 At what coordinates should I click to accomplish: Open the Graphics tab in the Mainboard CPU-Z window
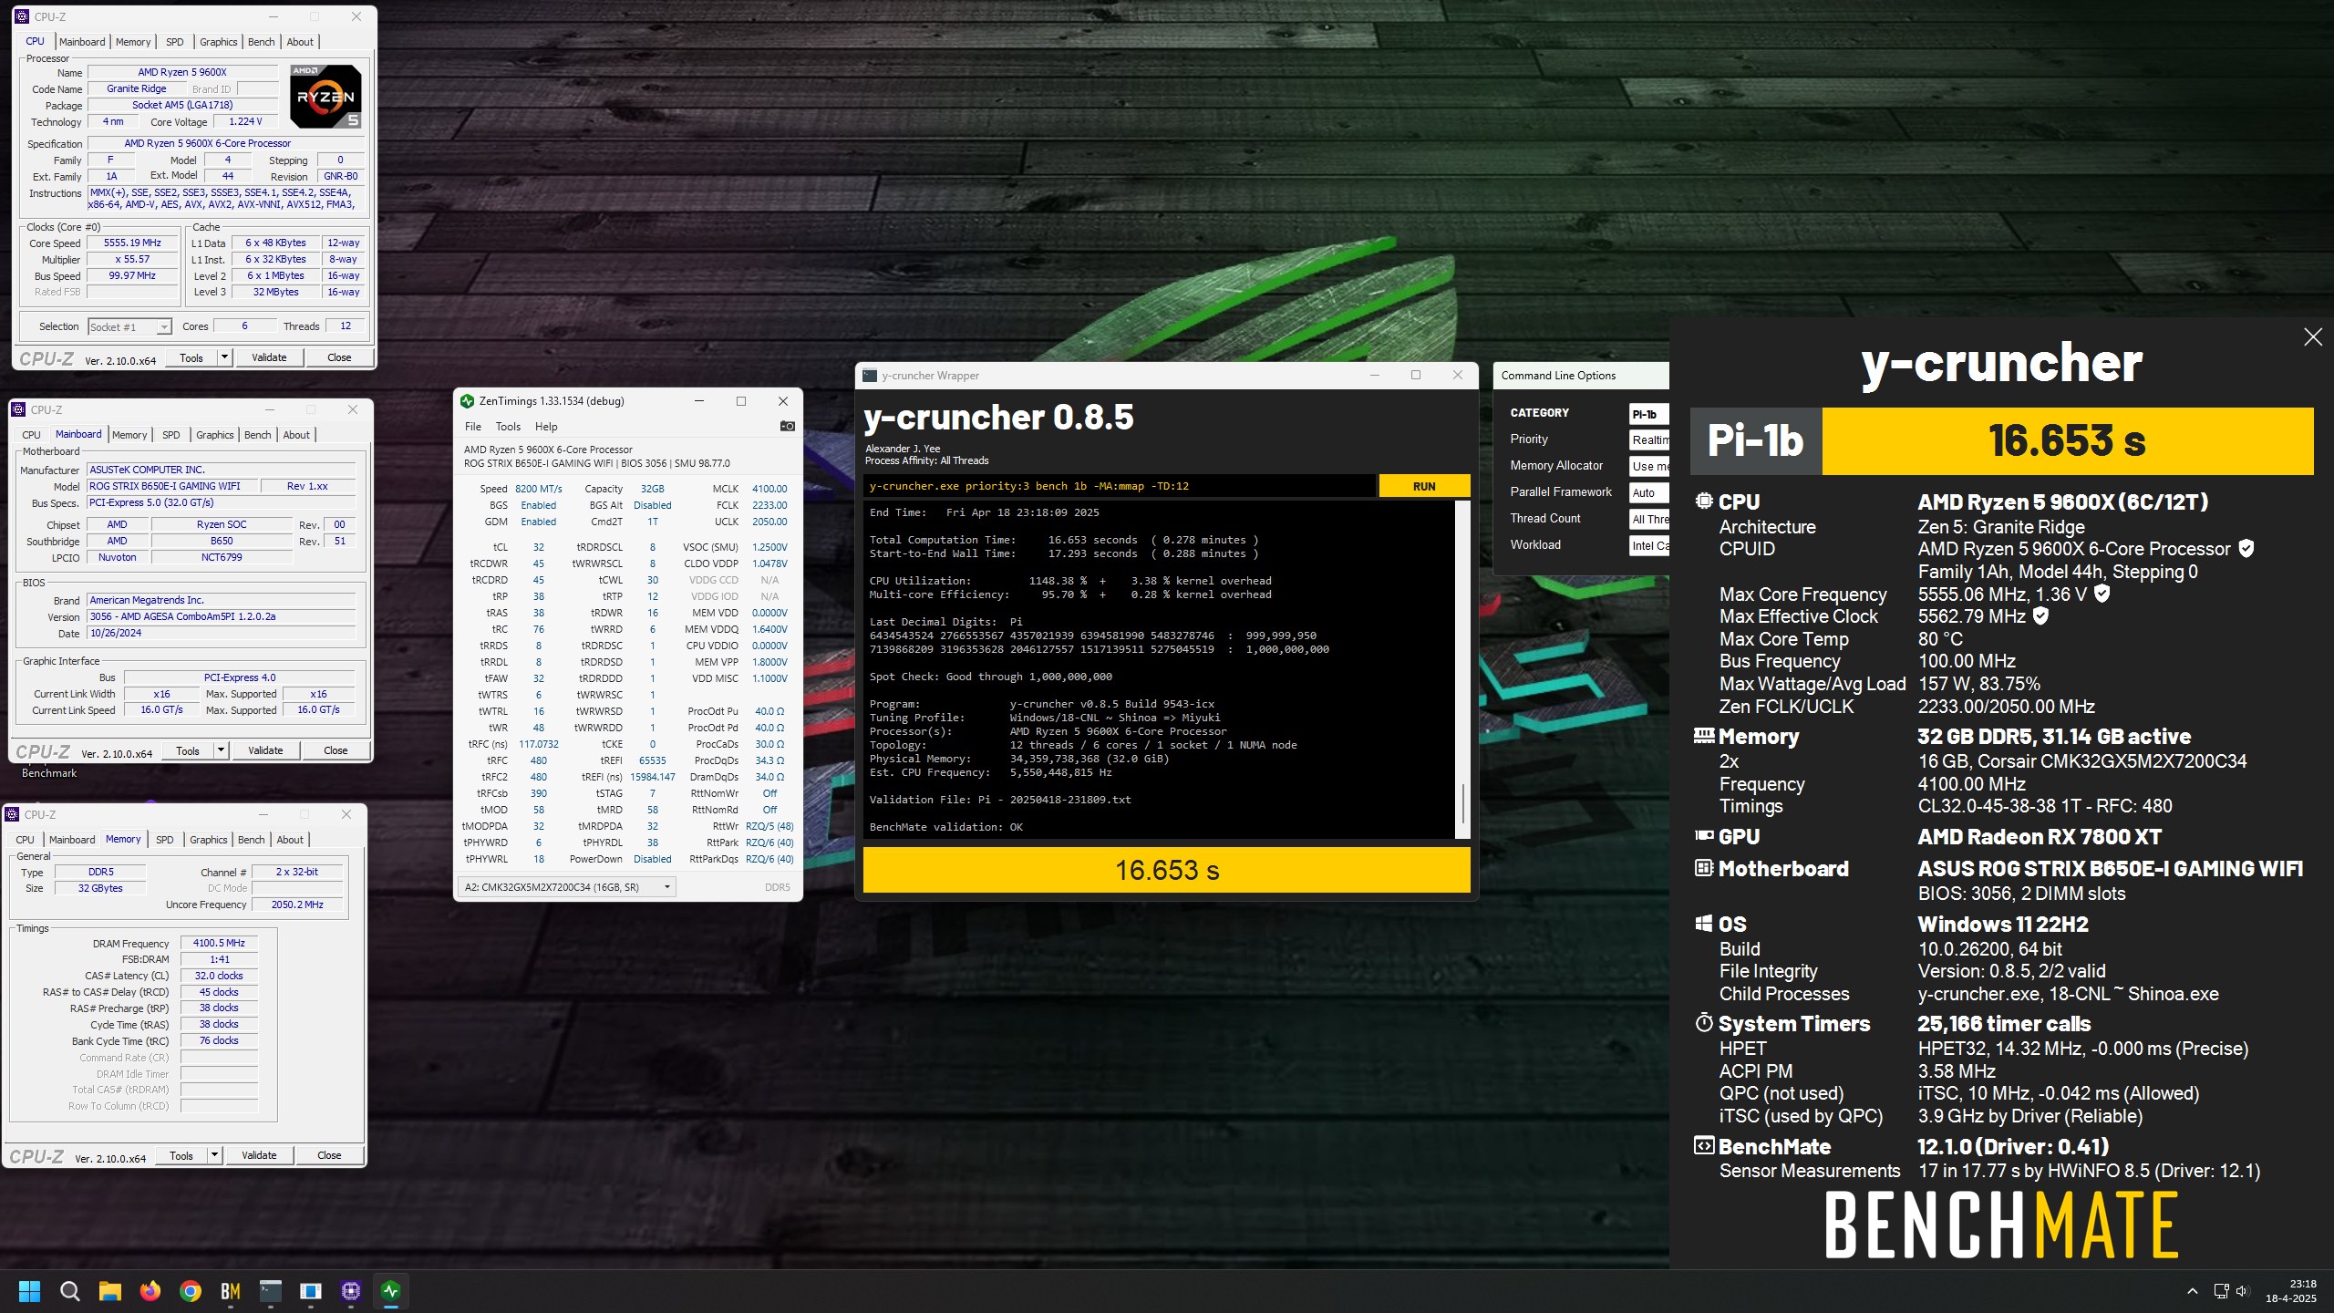215,435
